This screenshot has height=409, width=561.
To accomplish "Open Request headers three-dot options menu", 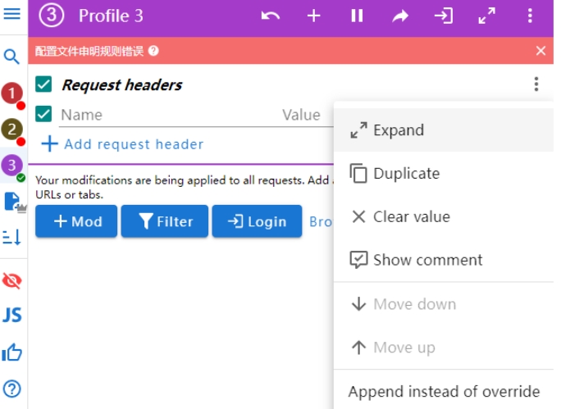I will pyautogui.click(x=536, y=84).
